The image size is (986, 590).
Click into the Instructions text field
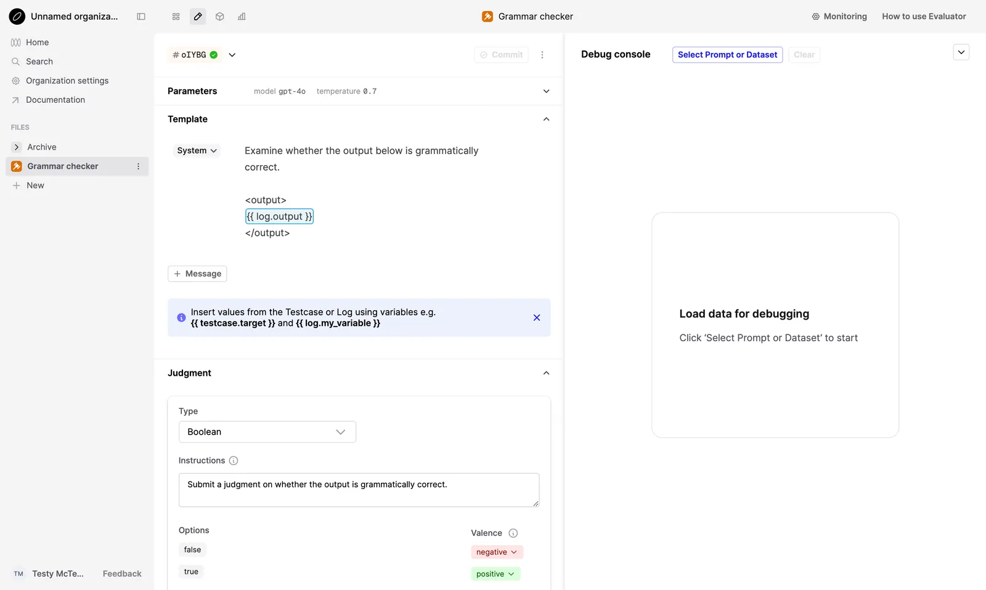click(359, 490)
